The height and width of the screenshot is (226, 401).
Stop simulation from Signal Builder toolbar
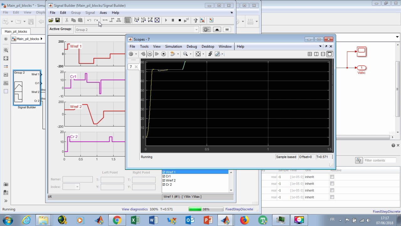(180, 20)
